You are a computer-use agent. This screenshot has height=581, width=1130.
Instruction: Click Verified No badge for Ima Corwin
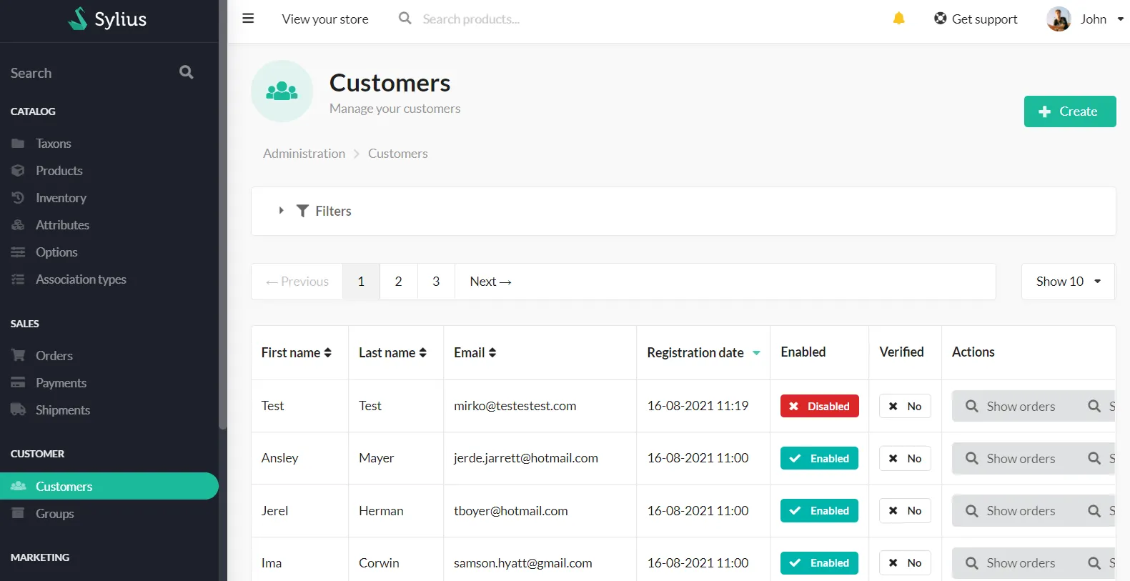pos(905,562)
